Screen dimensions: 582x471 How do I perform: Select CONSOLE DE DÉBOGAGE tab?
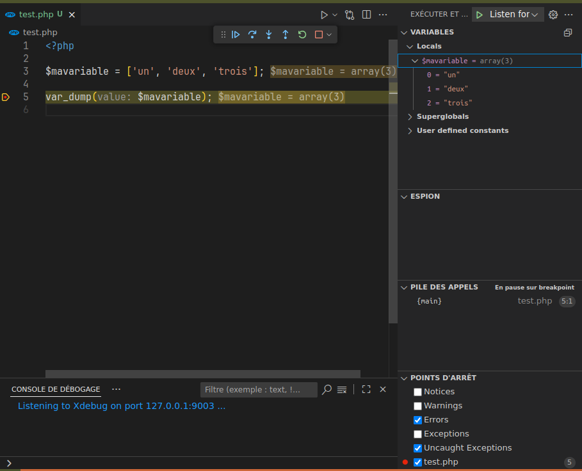56,389
